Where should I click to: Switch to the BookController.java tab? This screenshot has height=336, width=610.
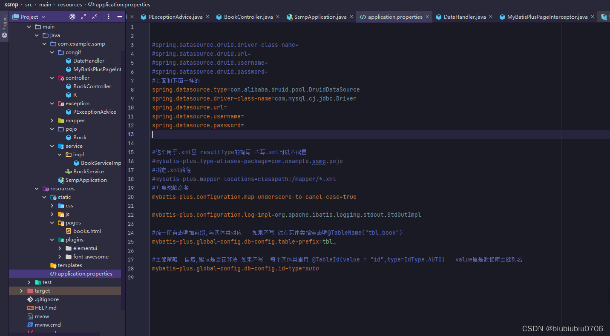pyautogui.click(x=248, y=17)
